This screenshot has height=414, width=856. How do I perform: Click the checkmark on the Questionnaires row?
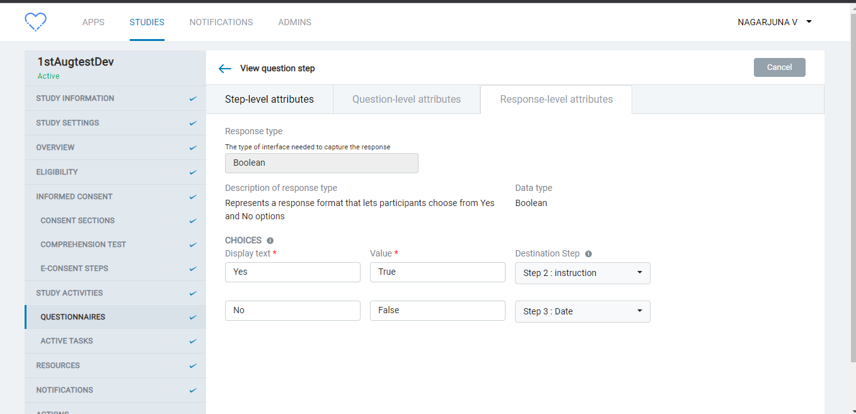(193, 318)
